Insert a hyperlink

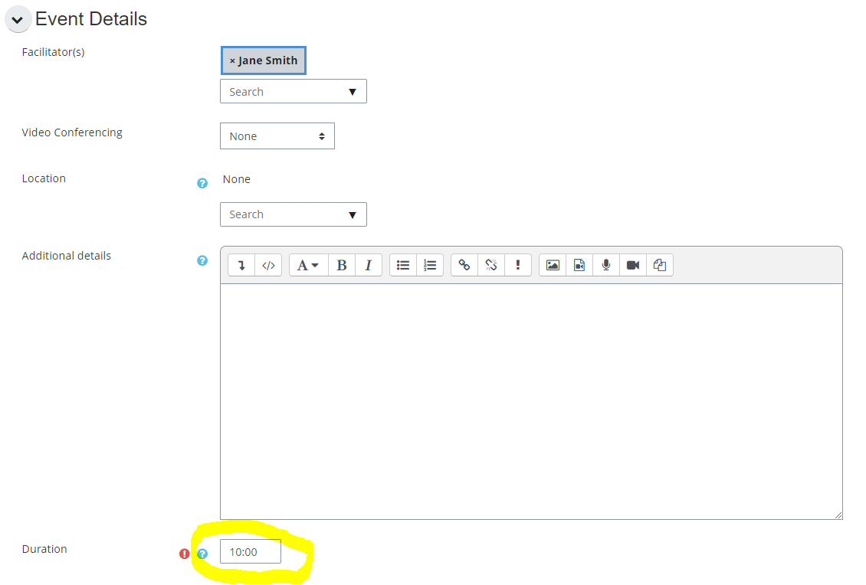click(464, 265)
